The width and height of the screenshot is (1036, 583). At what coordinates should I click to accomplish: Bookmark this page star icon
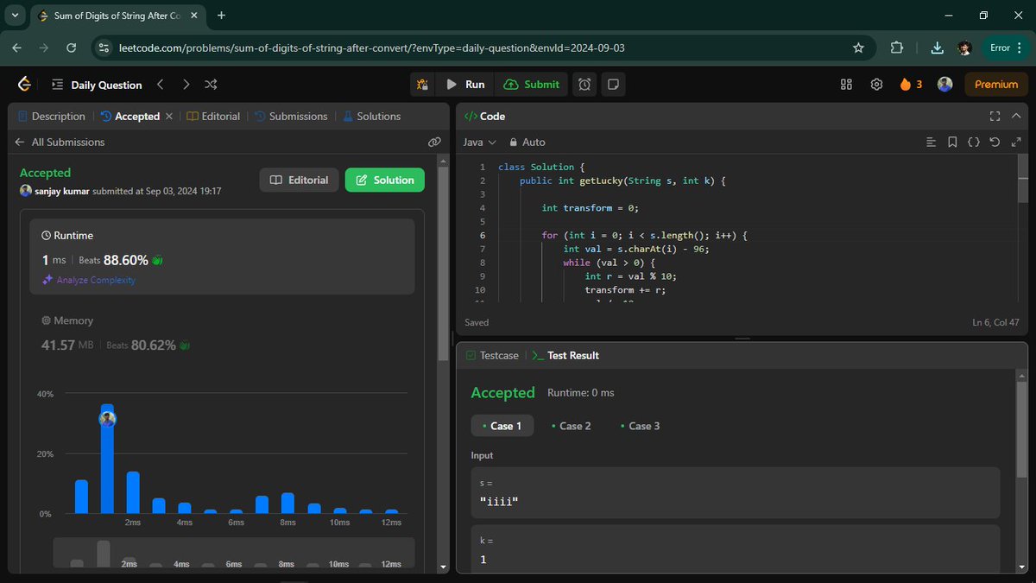click(858, 48)
